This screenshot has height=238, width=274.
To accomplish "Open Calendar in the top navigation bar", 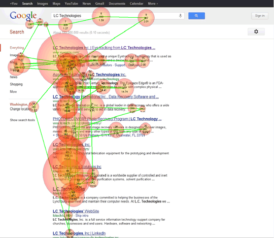I will 136,4.
